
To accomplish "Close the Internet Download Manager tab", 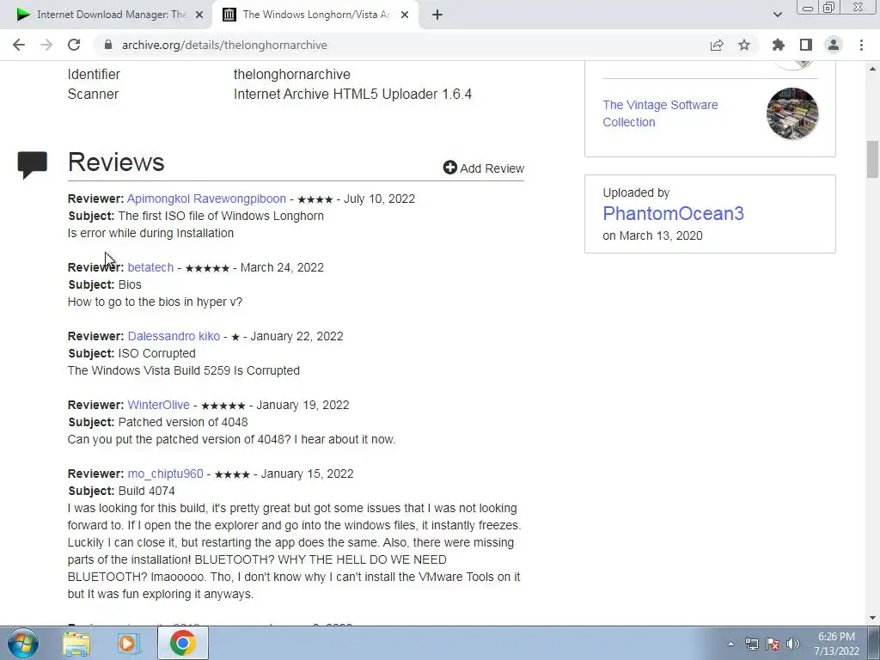I will coord(199,15).
